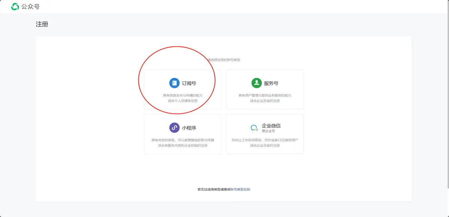449x217 pixels.
Task: Click the 公众号 header text
Action: click(x=31, y=7)
